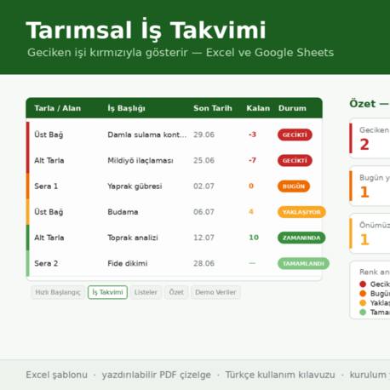The image size is (390, 390).
Task: Click the YAKLAŞIYOR status badge
Action: pos(301,212)
